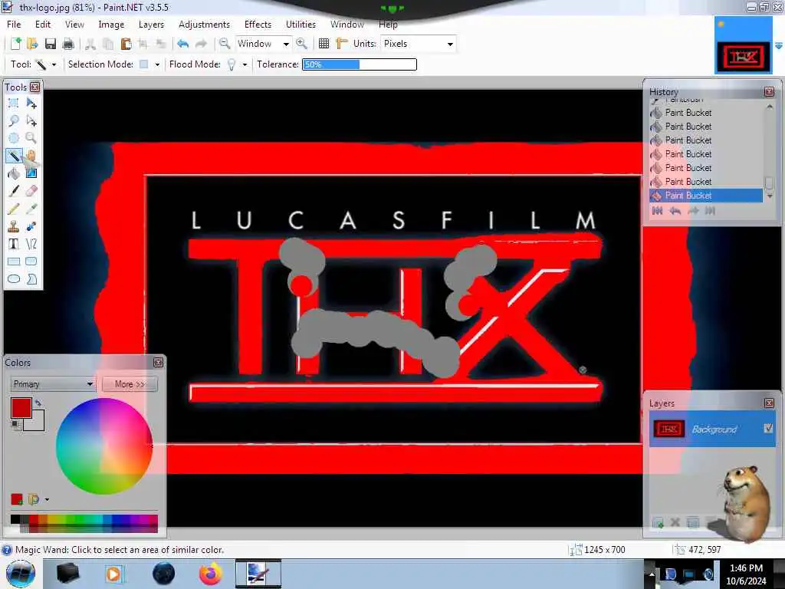Expand the open images list arrow
785x589 pixels.
779,45
